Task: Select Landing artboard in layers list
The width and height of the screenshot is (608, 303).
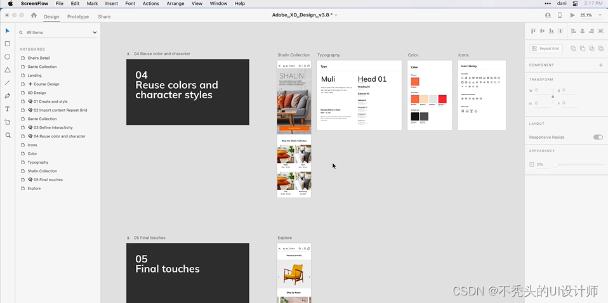Action: click(34, 75)
